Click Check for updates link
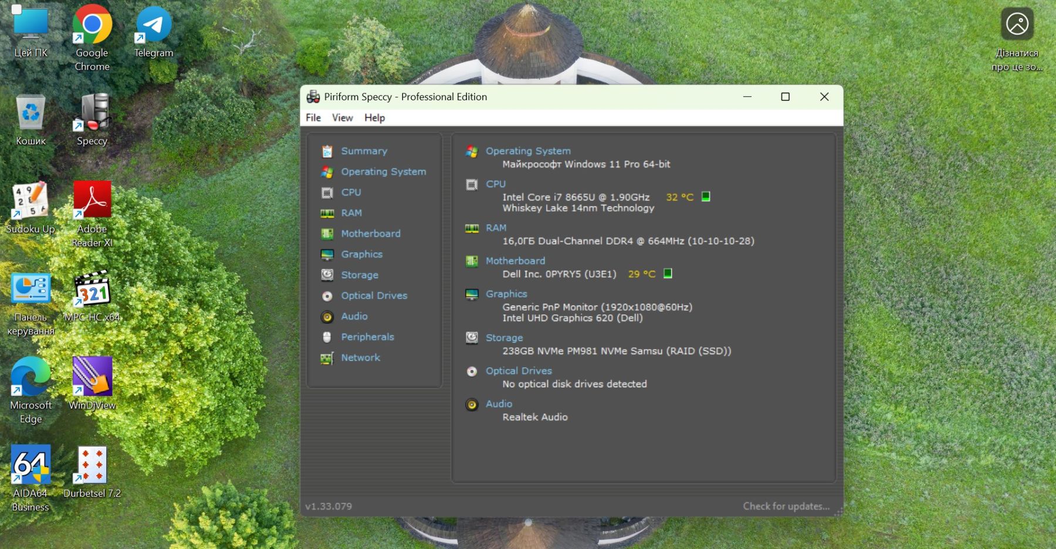The width and height of the screenshot is (1056, 549). 786,506
